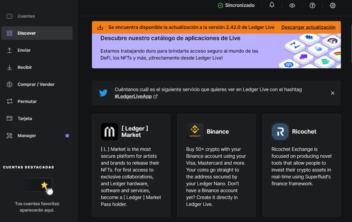The height and width of the screenshot is (222, 352).
Task: Open the Binance Connect app icon
Action: click(x=195, y=132)
